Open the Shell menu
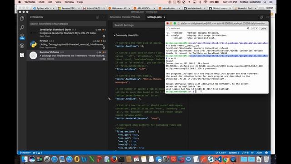The width and height of the screenshot is (291, 164). pyautogui.click(x=41, y=2)
